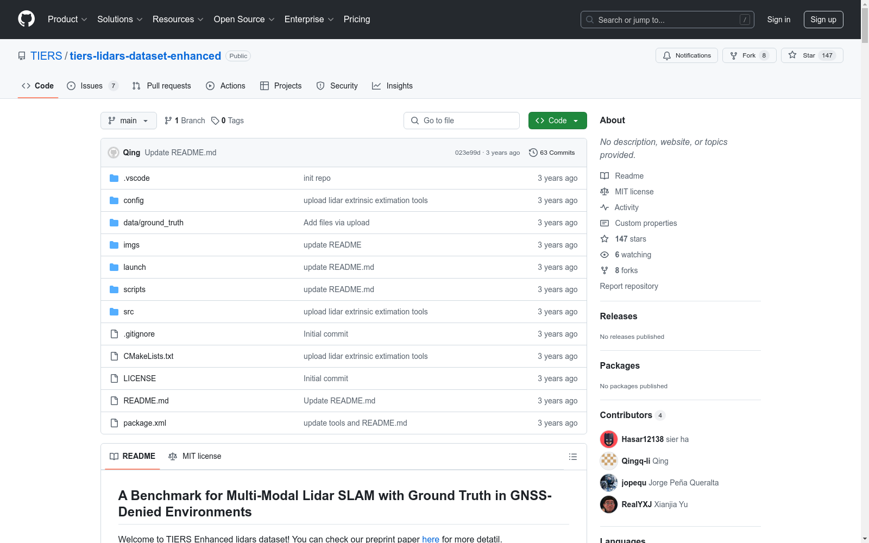Click the LICENSE file icon

(114, 378)
